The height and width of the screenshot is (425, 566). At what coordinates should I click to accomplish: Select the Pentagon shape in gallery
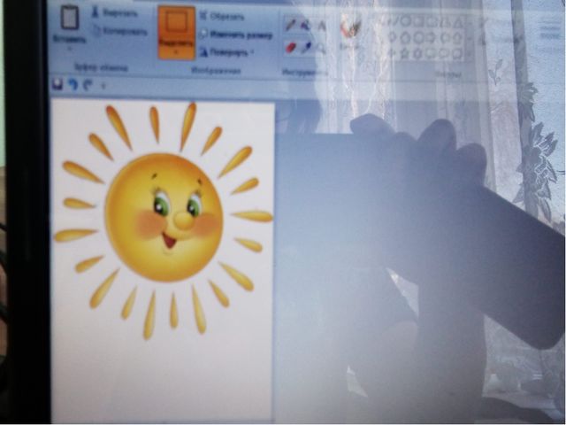[405, 37]
